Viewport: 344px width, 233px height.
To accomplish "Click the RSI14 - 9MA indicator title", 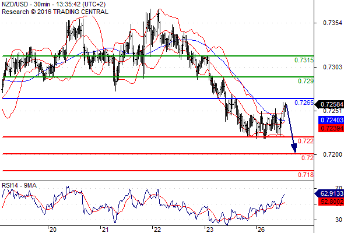I will click(x=19, y=185).
